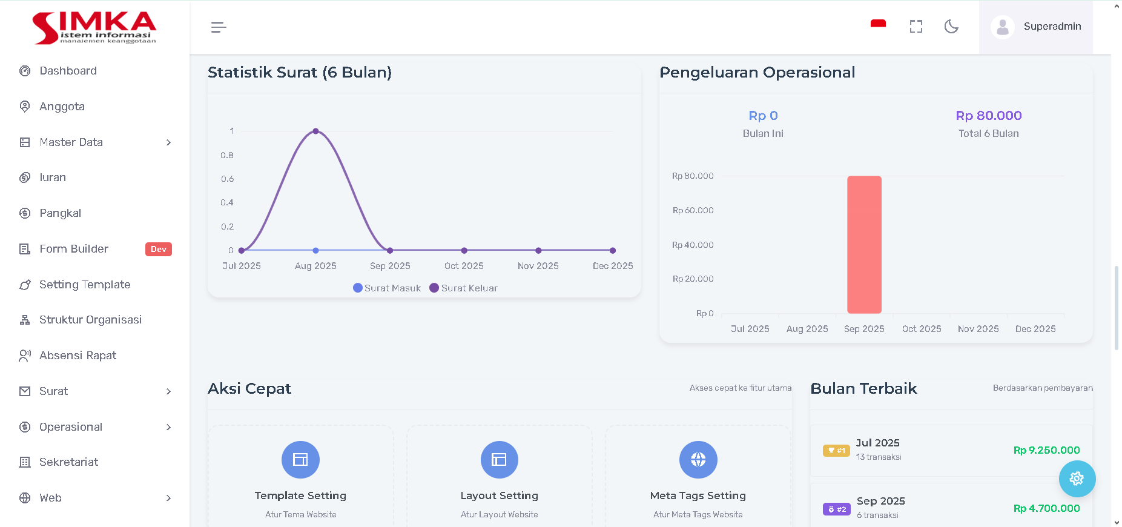Screen dimensions: 1122x527
Task: Enter fullscreen mode
Action: click(916, 27)
